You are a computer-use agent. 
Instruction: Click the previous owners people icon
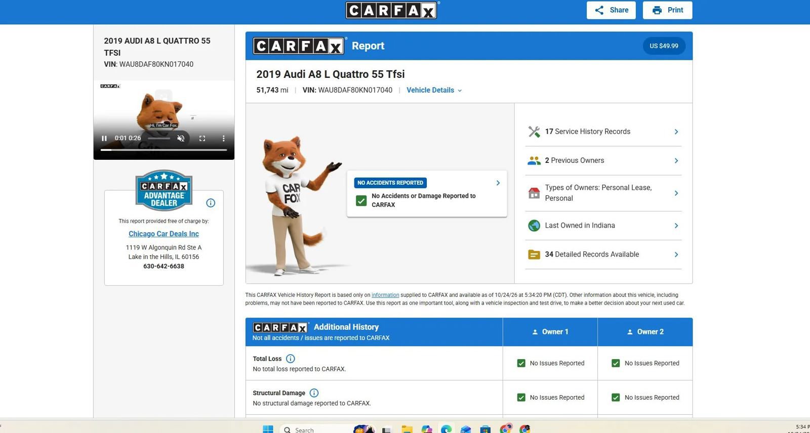coord(534,160)
